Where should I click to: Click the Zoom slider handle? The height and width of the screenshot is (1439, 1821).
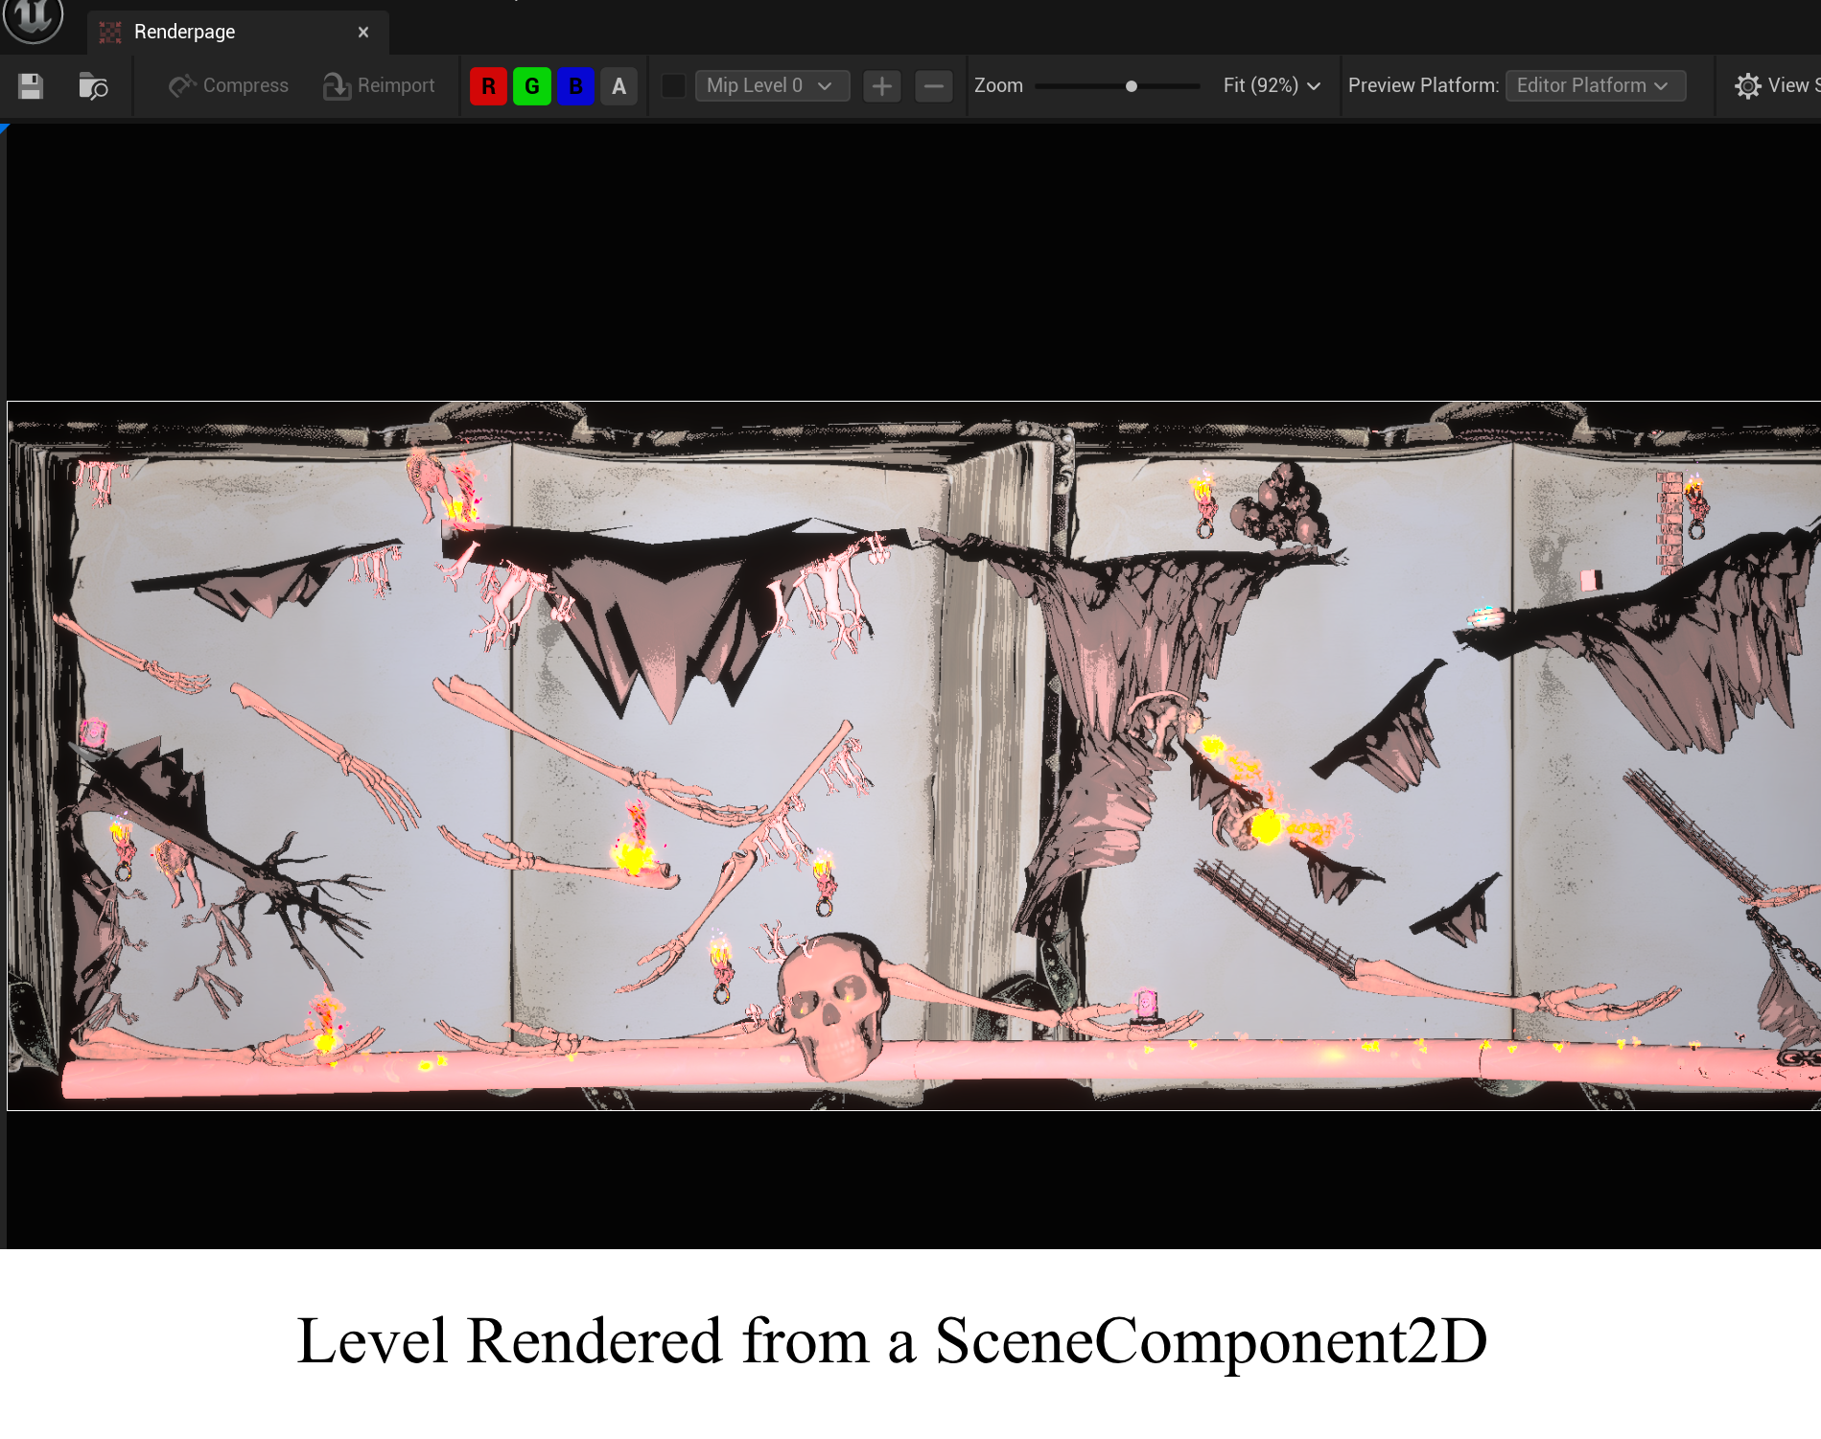point(1132,86)
